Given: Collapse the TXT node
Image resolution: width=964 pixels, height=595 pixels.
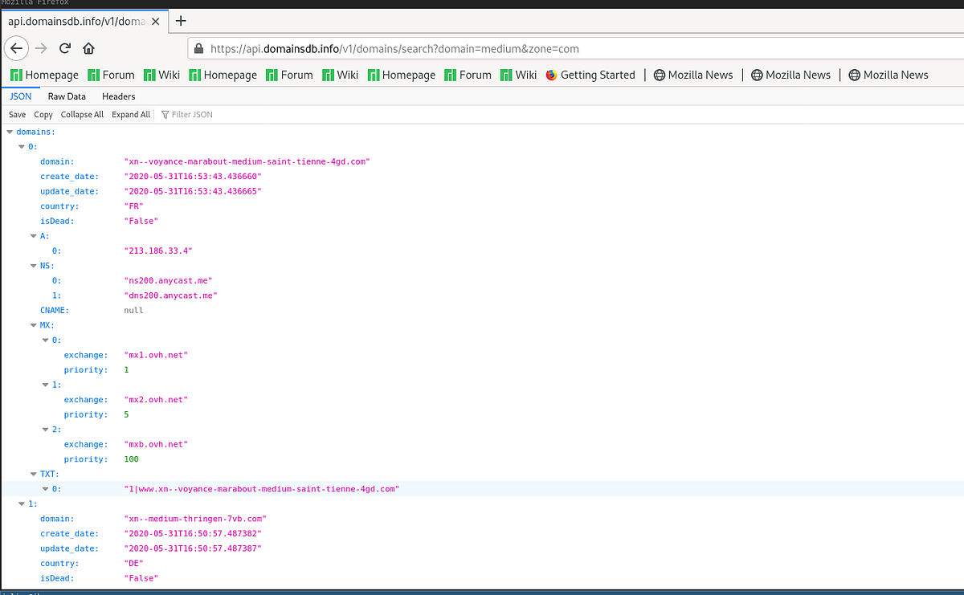Looking at the screenshot, I should [33, 473].
